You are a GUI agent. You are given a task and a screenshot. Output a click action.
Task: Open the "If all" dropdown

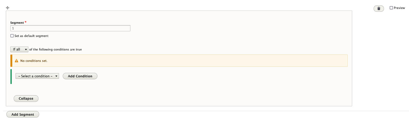19,49
